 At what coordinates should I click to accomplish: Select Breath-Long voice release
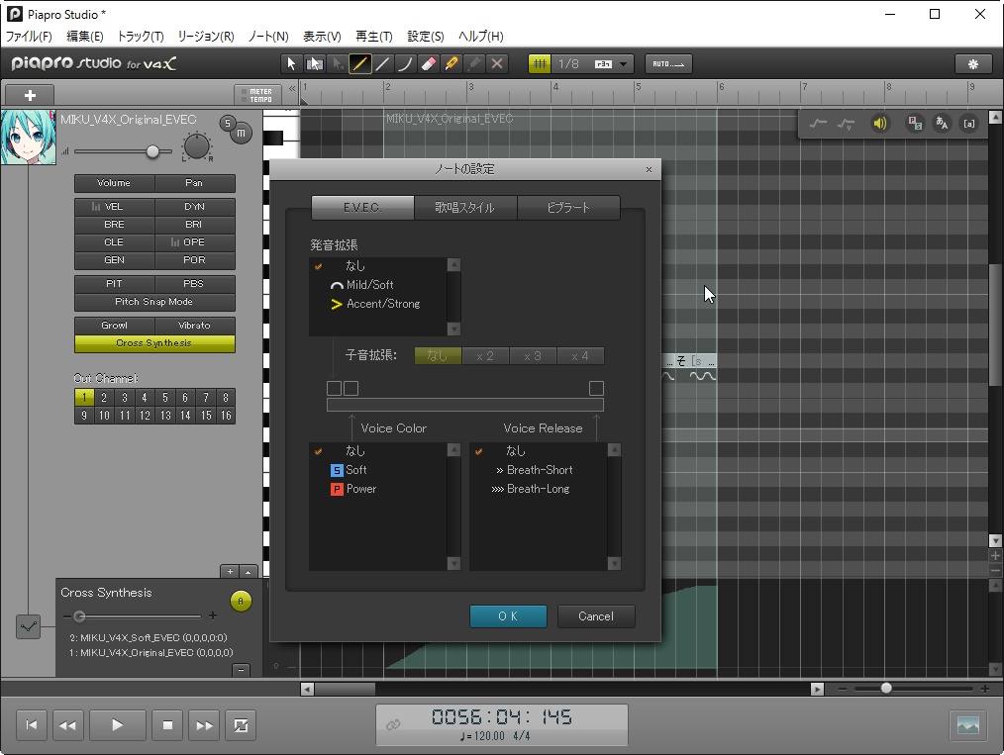(538, 489)
